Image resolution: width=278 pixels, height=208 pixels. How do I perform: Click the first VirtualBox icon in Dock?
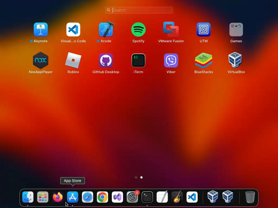213,197
